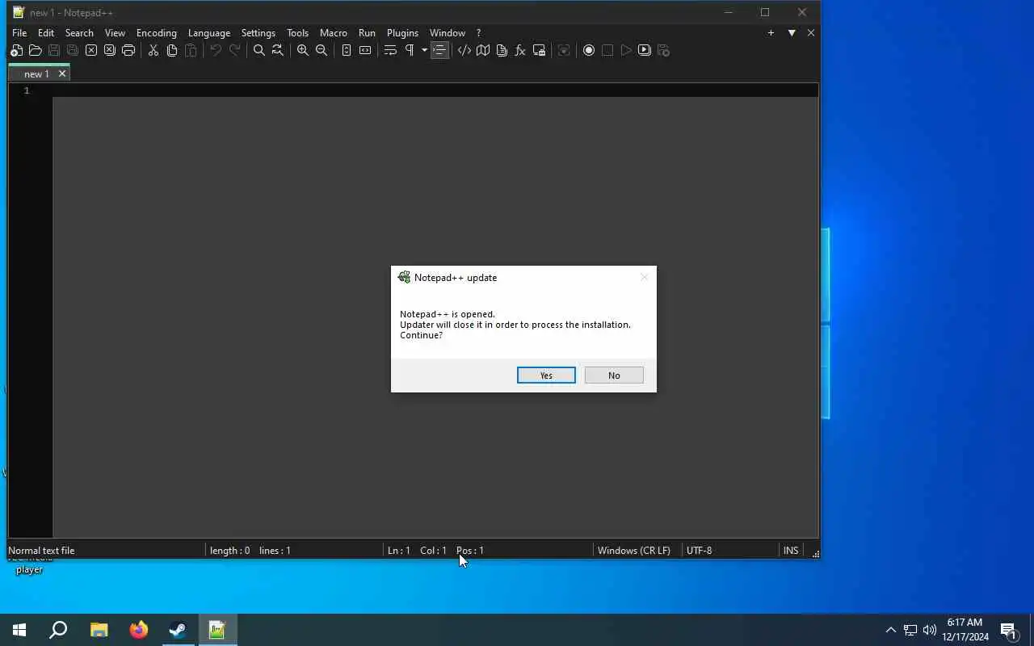Click the Save file toolbar icon

coord(54,50)
